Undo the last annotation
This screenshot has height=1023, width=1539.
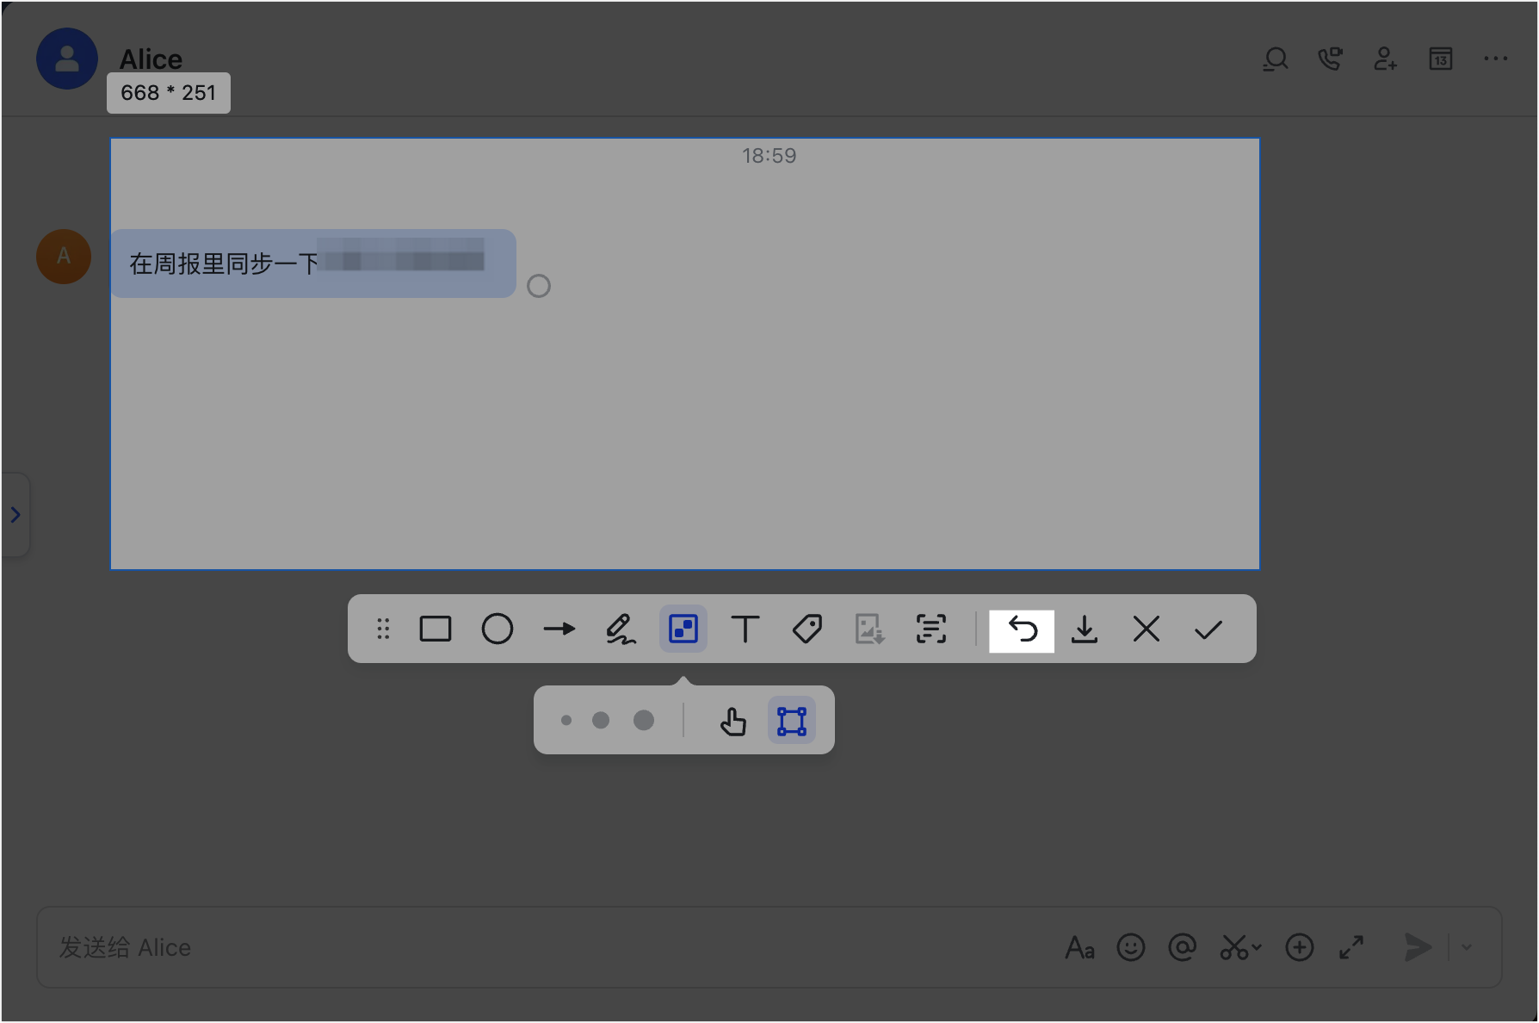1023,629
